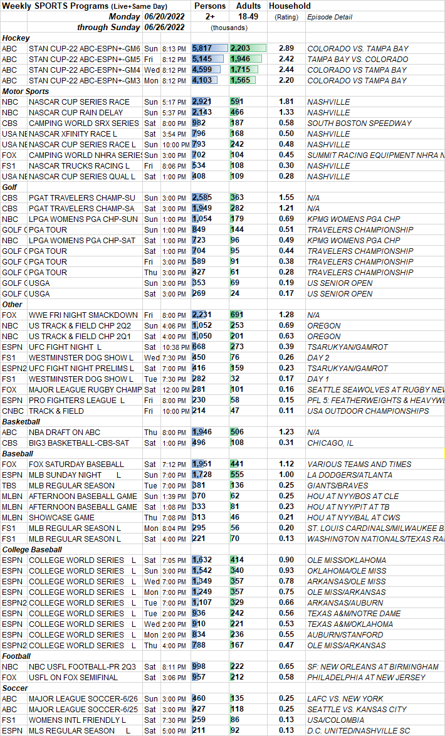The width and height of the screenshot is (445, 736).
Task: Click Persons value 1,632
Action: [x=202, y=560]
